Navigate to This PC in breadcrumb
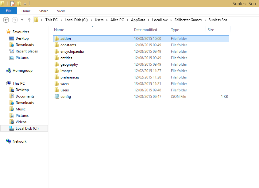This screenshot has width=259, height=188. [52, 20]
